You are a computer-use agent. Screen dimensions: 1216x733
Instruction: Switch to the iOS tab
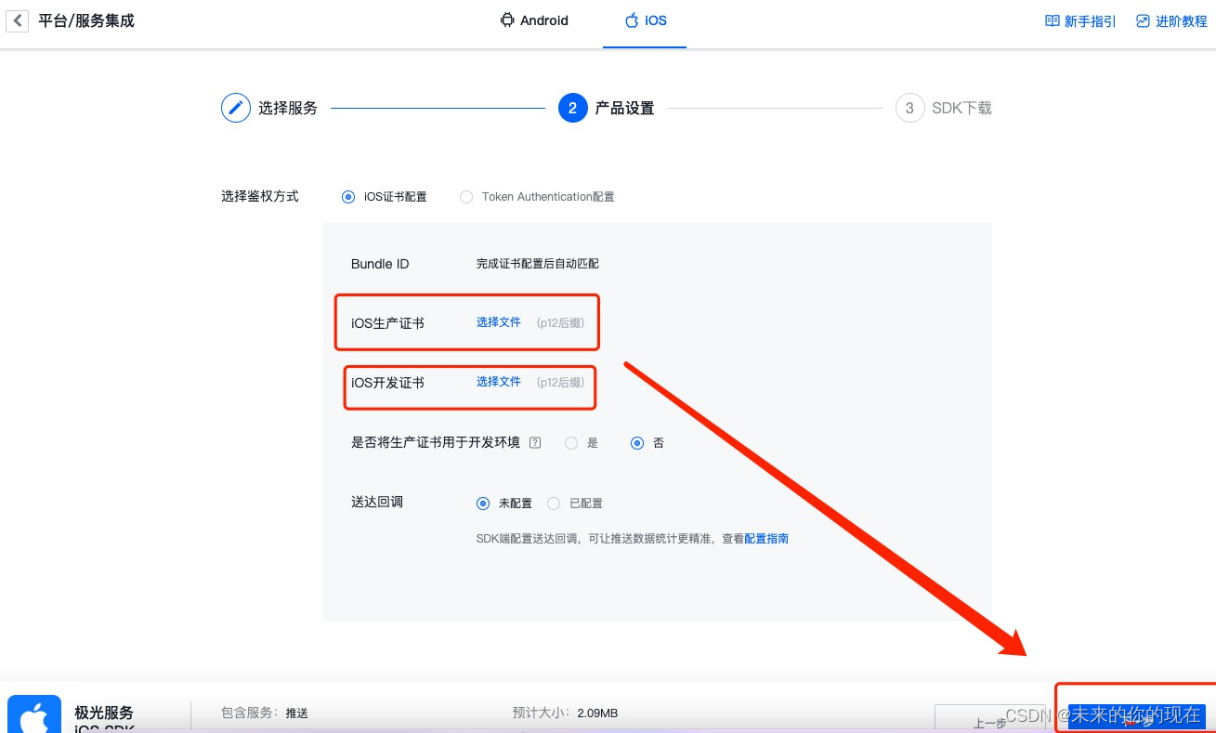(645, 20)
